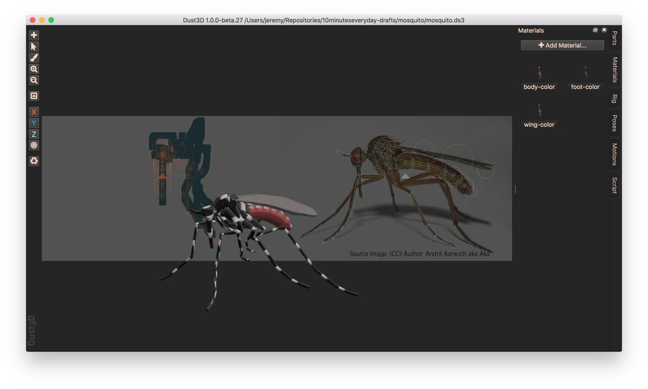Click the green macOS zoom button
The image size is (648, 389).
[51, 20]
